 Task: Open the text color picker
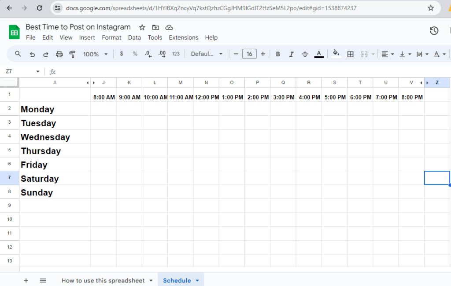(x=319, y=54)
